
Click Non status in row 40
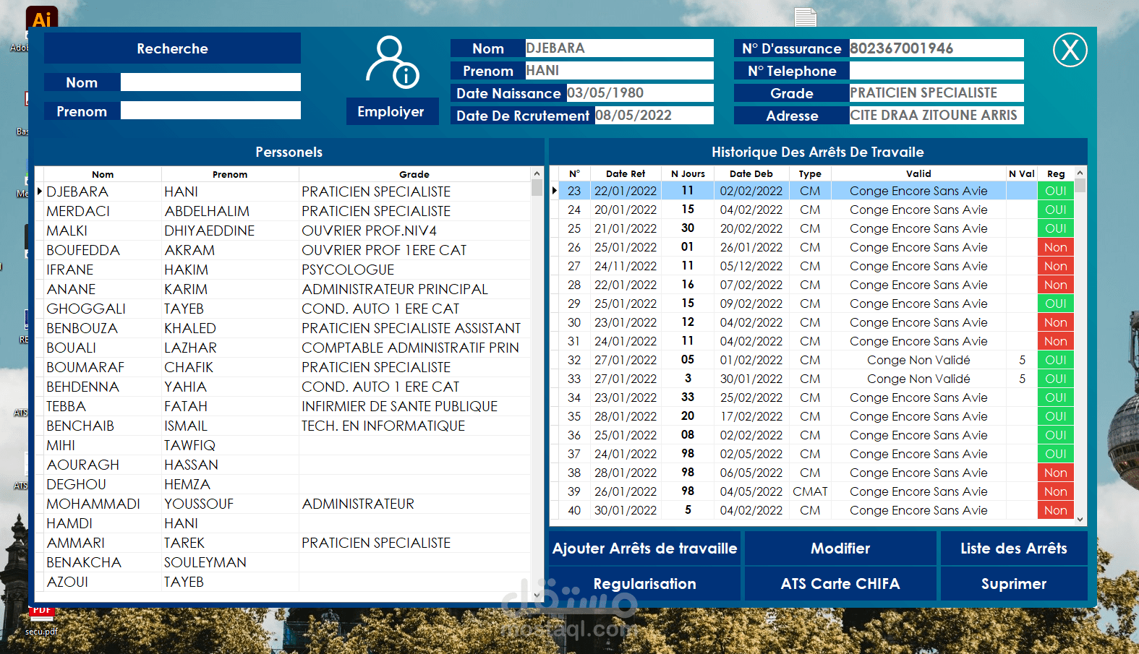click(x=1056, y=510)
